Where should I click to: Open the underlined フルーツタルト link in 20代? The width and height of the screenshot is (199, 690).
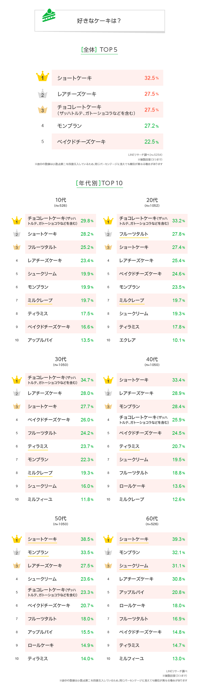tap(134, 234)
